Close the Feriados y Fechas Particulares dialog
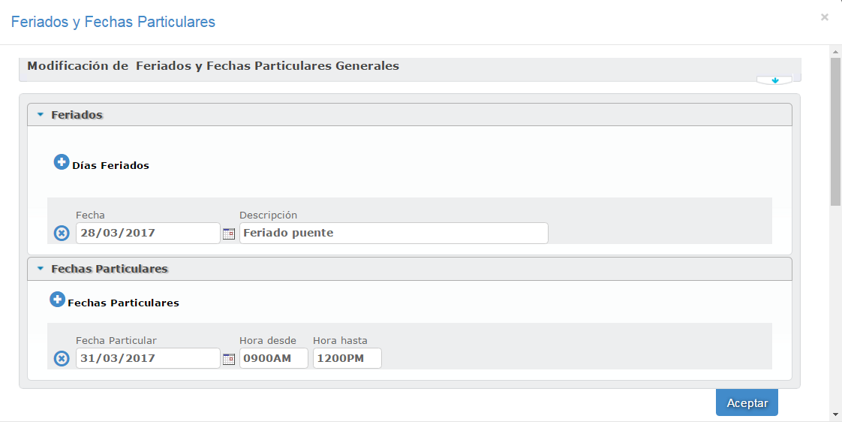The height and width of the screenshot is (422, 842). [x=825, y=17]
